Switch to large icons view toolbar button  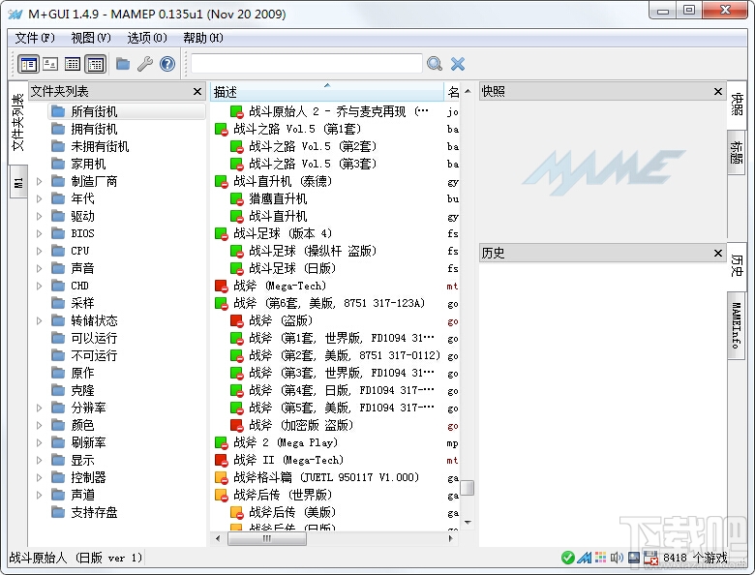click(x=50, y=64)
